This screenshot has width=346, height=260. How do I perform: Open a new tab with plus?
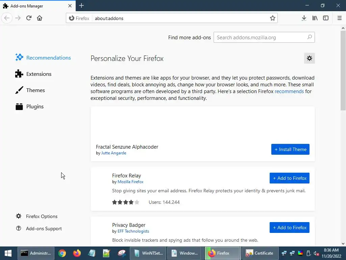[x=81, y=5]
